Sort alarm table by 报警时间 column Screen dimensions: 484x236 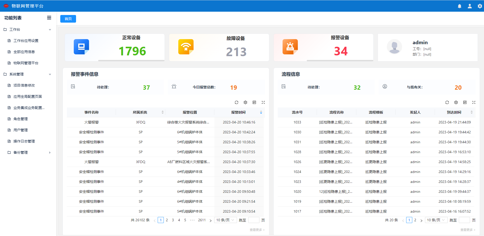261,112
